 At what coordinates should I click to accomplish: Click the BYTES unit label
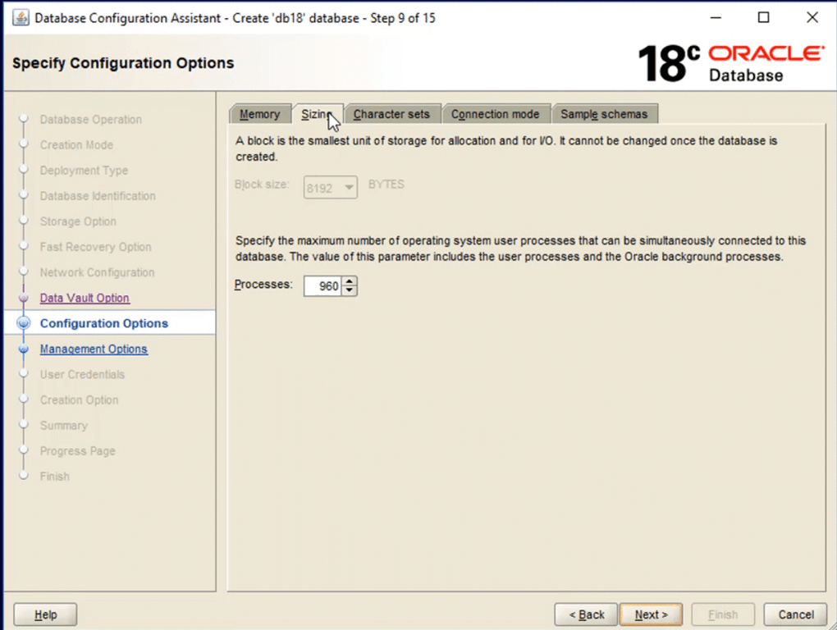coord(386,185)
